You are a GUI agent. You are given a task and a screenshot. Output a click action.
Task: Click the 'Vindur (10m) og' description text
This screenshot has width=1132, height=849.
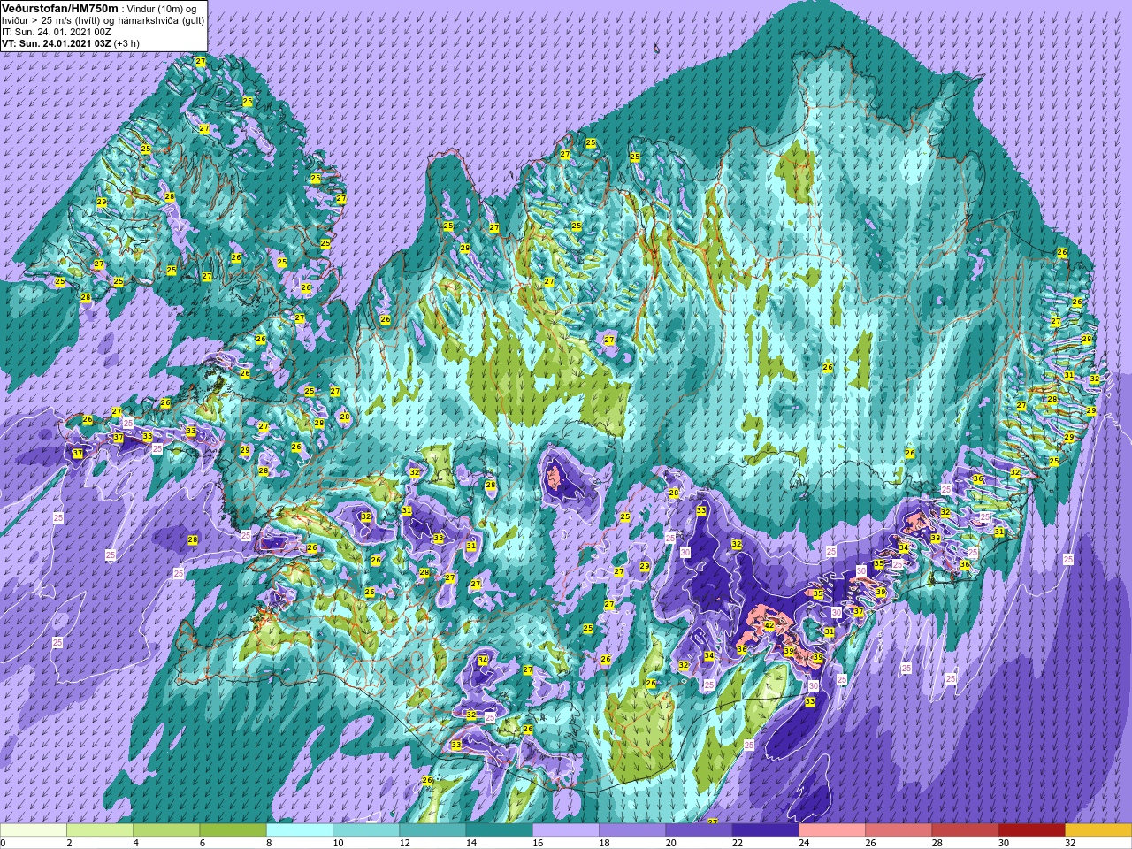click(163, 9)
